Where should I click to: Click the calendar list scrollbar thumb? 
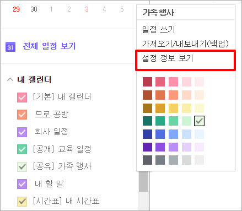[143, 181]
